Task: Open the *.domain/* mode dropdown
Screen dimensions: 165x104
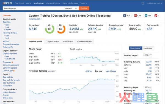Action: tap(71, 8)
